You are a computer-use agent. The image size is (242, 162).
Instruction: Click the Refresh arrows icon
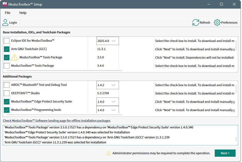click(x=195, y=23)
